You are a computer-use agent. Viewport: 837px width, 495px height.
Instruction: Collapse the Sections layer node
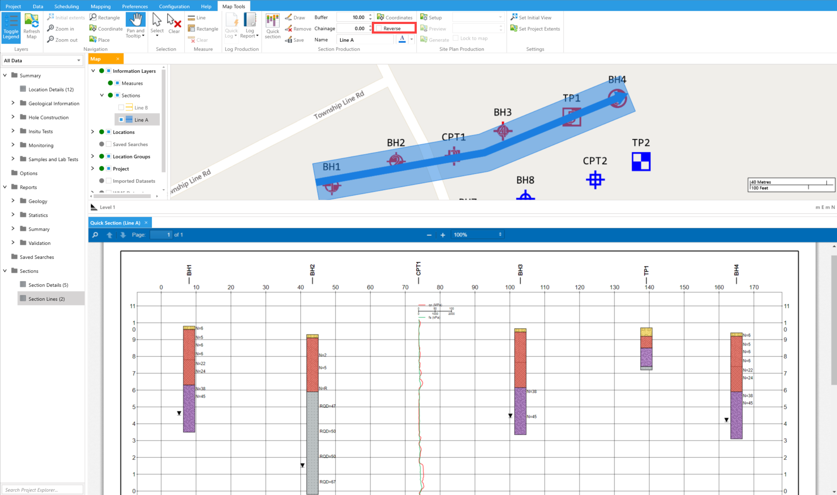(102, 95)
